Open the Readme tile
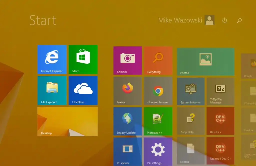Viewport: 256px width, 166px height. (248, 120)
